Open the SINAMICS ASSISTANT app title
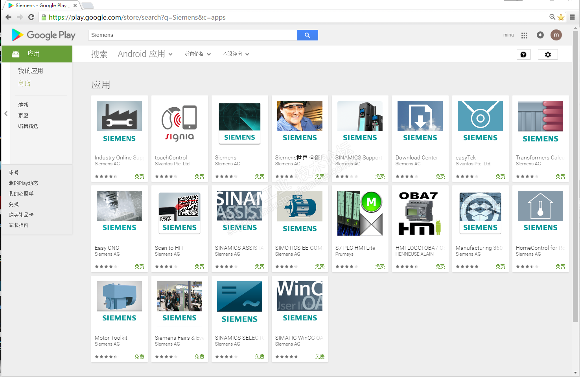580x377 pixels. click(x=239, y=248)
